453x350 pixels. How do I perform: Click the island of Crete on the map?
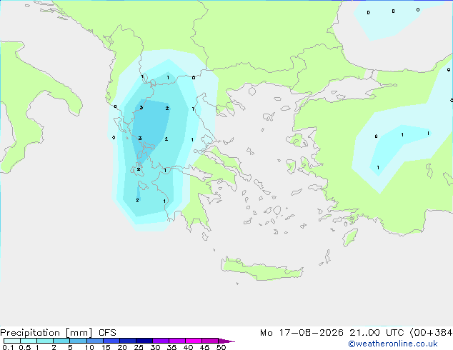262,269
